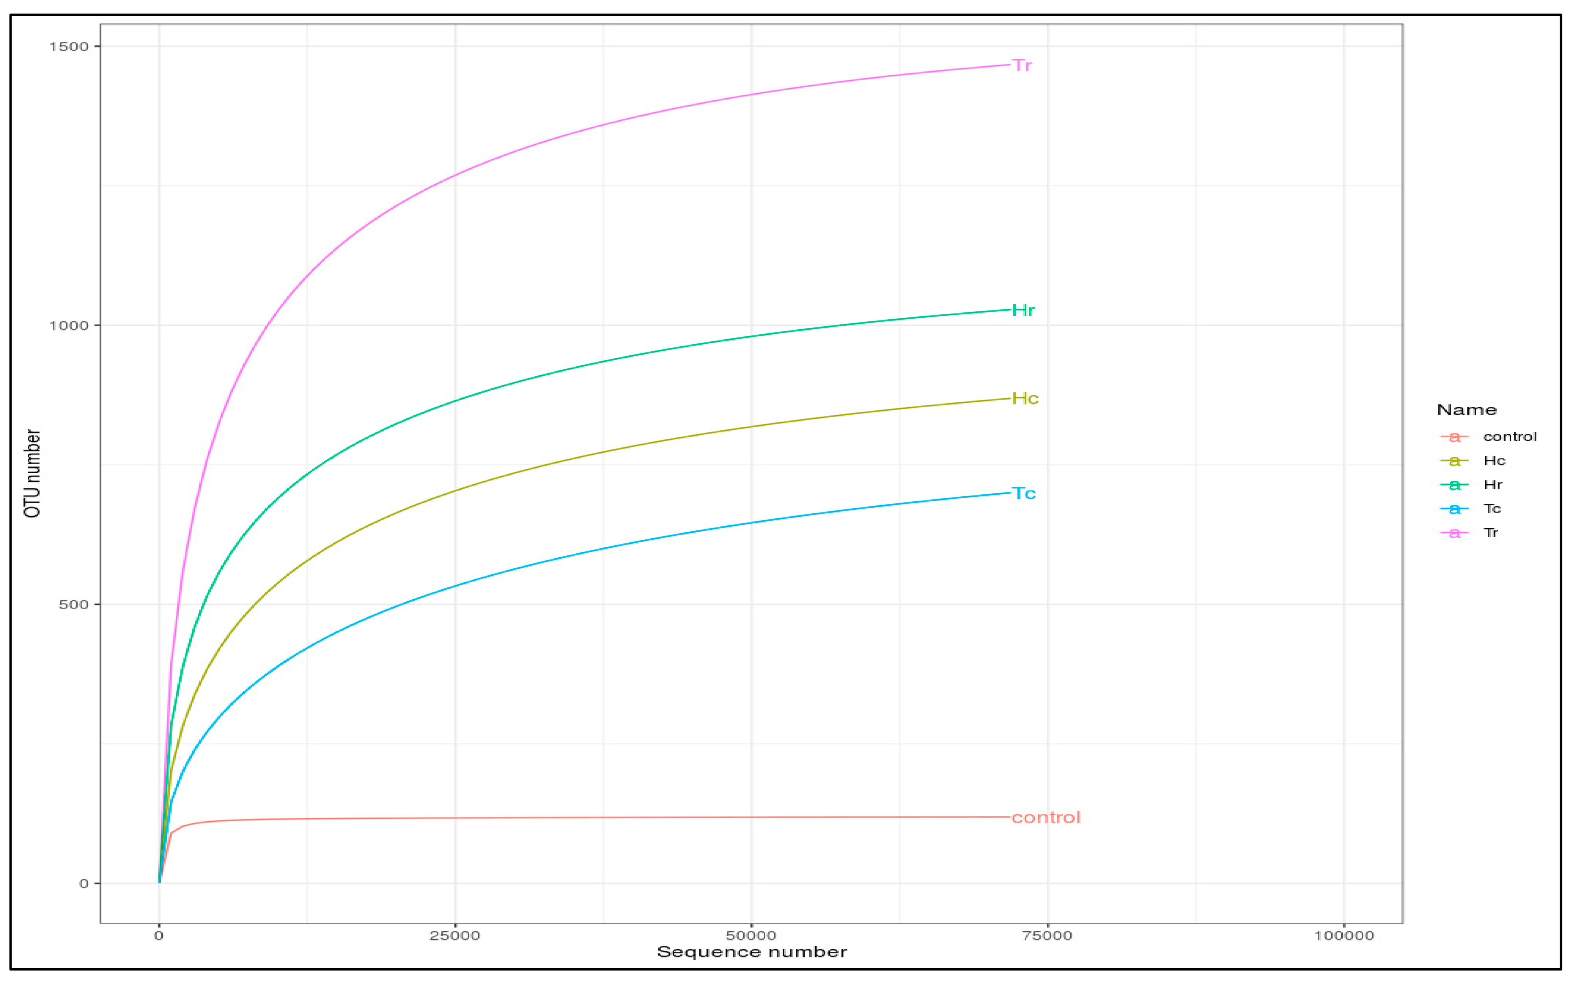This screenshot has height=984, width=1573.
Task: Select the 'control' legend text entry
Action: (x=1510, y=437)
